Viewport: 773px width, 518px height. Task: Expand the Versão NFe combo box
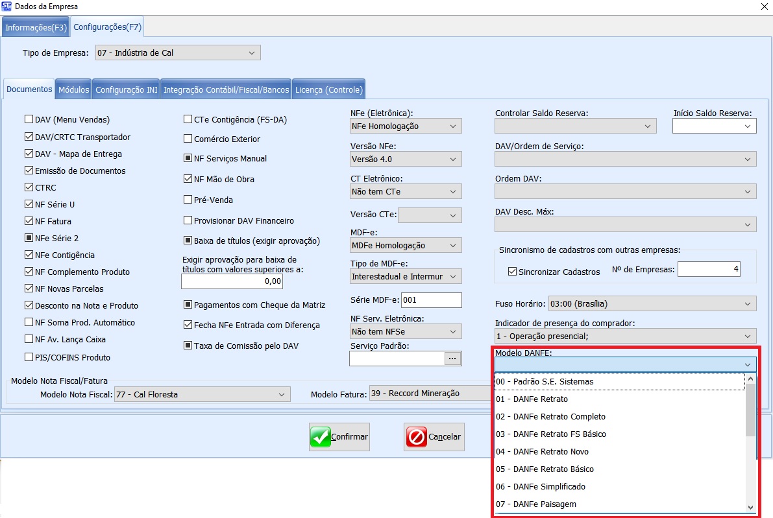coord(453,159)
